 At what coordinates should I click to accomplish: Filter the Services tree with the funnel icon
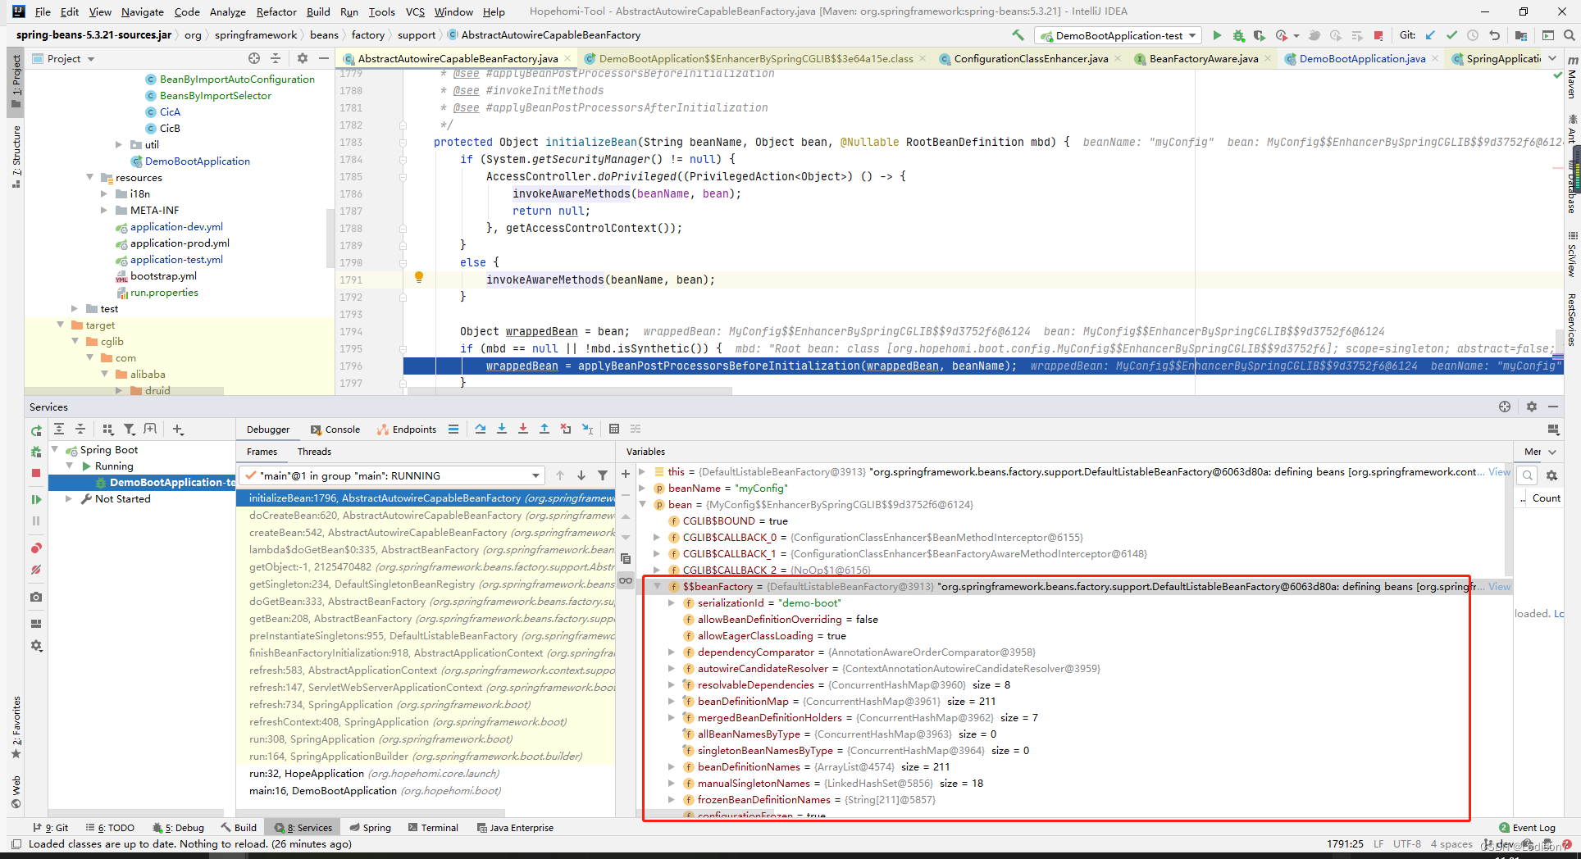[129, 429]
